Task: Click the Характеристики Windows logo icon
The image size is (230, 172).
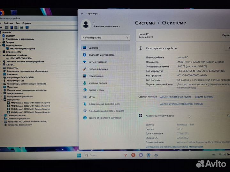Action: pos(140,116)
